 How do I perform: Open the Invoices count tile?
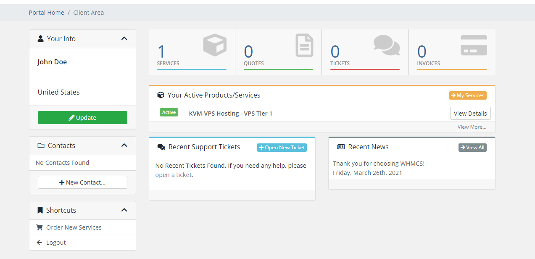452,52
